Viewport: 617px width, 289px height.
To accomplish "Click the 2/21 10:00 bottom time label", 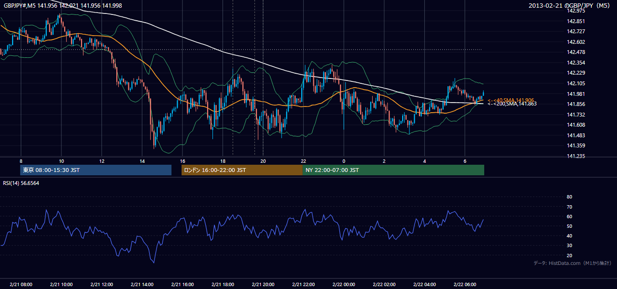I will (x=61, y=285).
